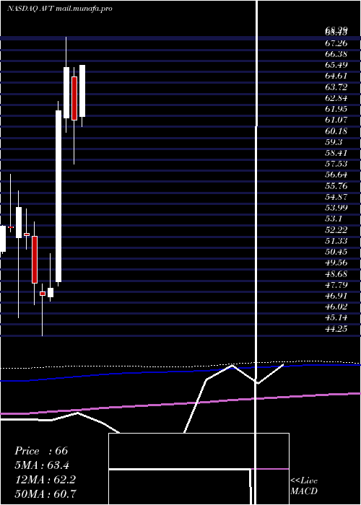Click the 64.61 price axis label
The image size is (361, 505).
[x=336, y=76]
